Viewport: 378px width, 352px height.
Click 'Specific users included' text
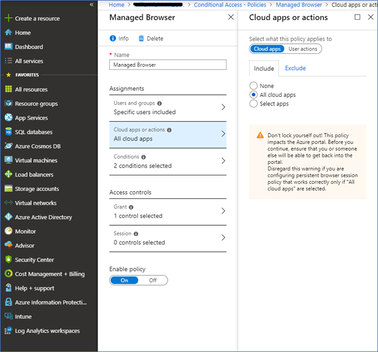pos(145,112)
